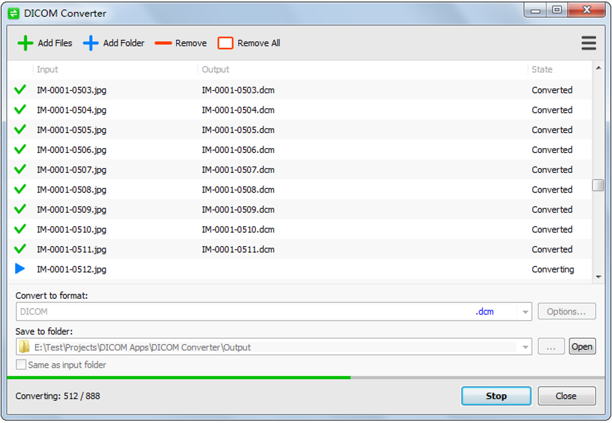Click the Close button
This screenshot has height=423, width=612.
566,396
